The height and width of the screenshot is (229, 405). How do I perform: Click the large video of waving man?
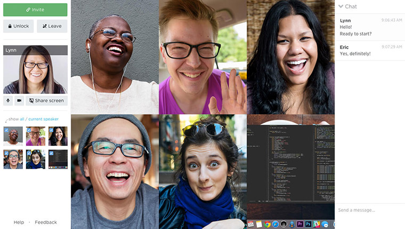tap(203, 57)
